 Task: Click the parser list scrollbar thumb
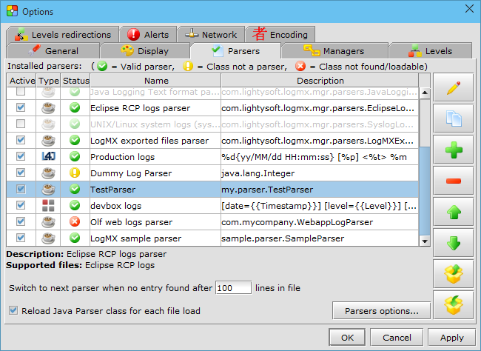point(425,191)
